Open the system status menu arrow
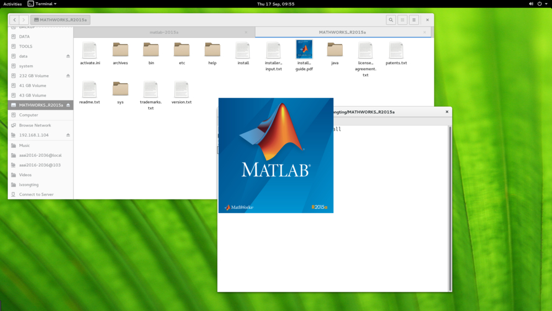 (x=546, y=4)
